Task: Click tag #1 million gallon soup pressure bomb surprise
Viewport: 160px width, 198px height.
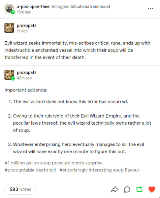Action: 53,163
